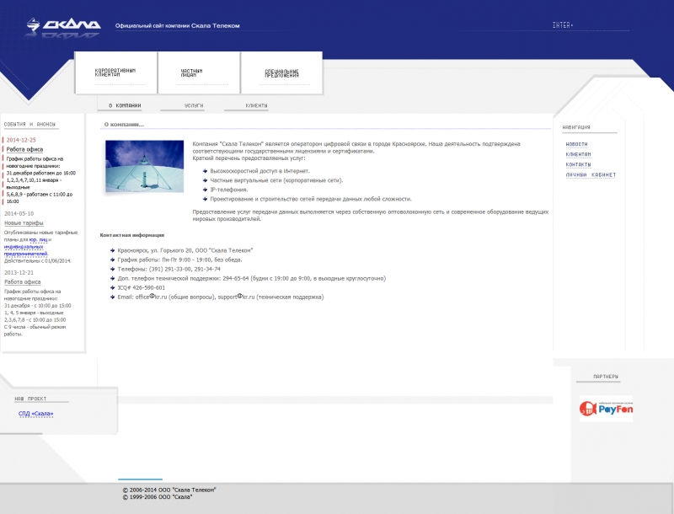The width and height of the screenshot is (674, 514).
Task: Select the Клиенты submenu item
Action: point(257,105)
